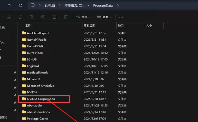Click the Paste clipboard icon

click(32, 17)
